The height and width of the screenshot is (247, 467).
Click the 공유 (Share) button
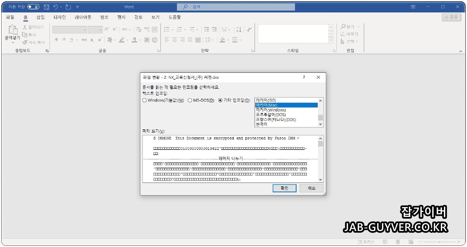tap(451, 17)
